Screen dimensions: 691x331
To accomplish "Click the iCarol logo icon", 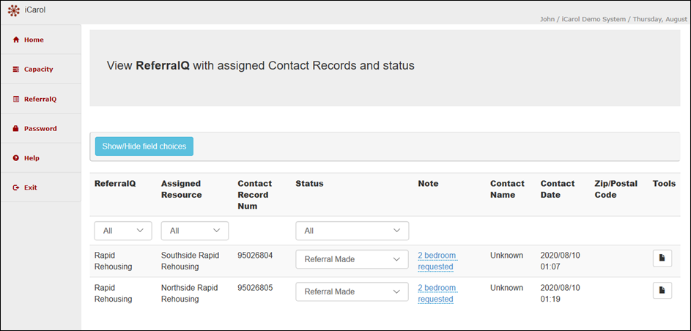I will (14, 10).
